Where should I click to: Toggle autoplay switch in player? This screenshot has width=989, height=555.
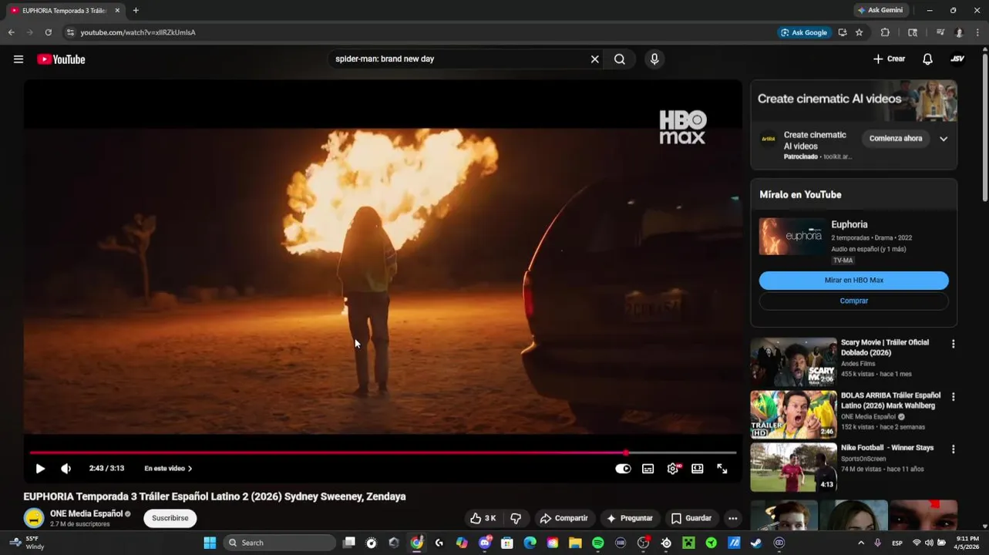click(623, 469)
